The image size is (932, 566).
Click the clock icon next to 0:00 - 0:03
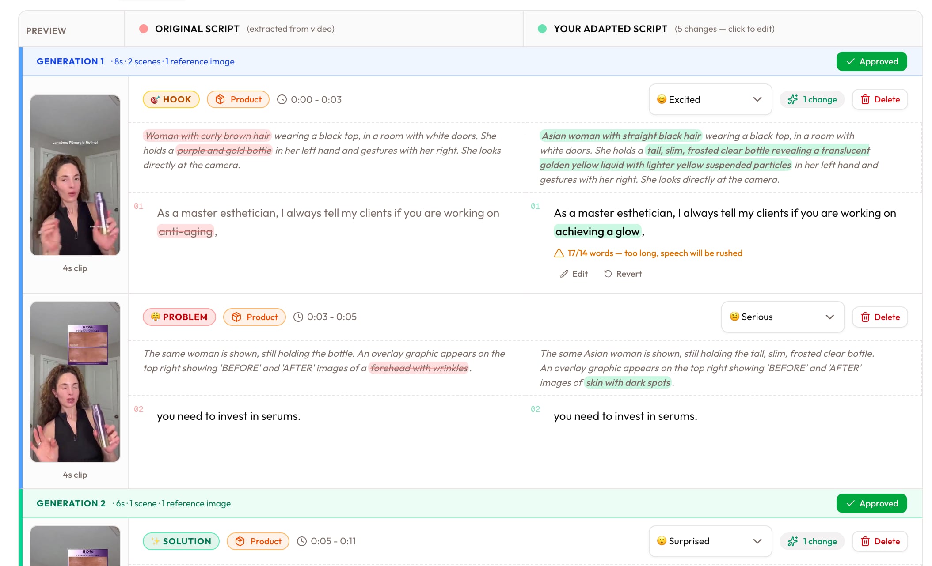click(282, 99)
